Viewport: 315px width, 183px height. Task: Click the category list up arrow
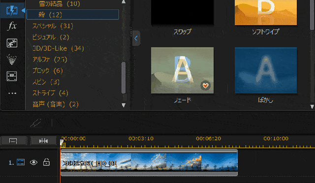click(x=124, y=2)
